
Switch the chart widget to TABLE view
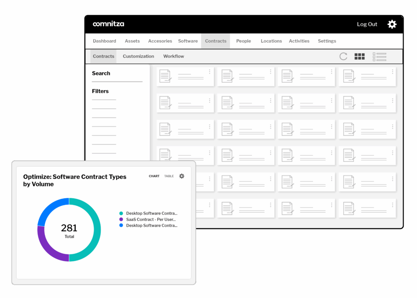point(169,176)
